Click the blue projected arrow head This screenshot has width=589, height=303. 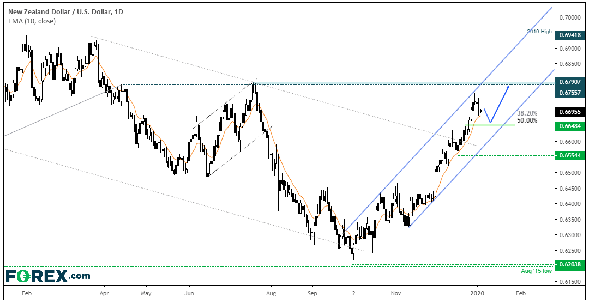point(508,88)
